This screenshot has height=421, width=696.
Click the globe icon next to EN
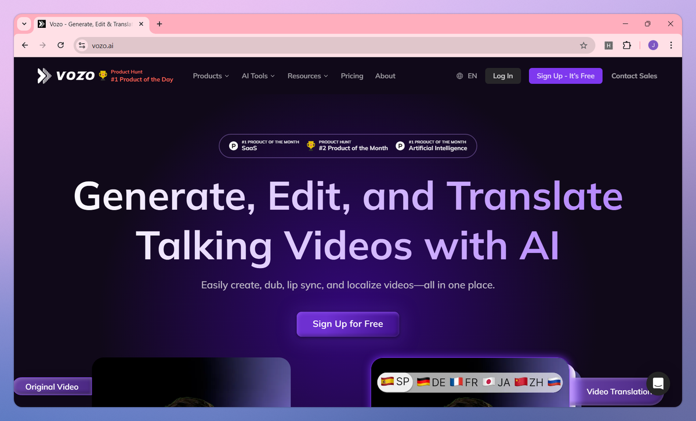[459, 75]
